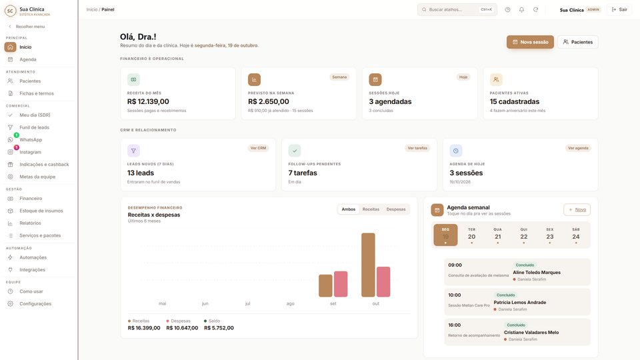Screen dimensions: 640x360
Task: Click the SC clinic logo avatar
Action: [x=10, y=11]
